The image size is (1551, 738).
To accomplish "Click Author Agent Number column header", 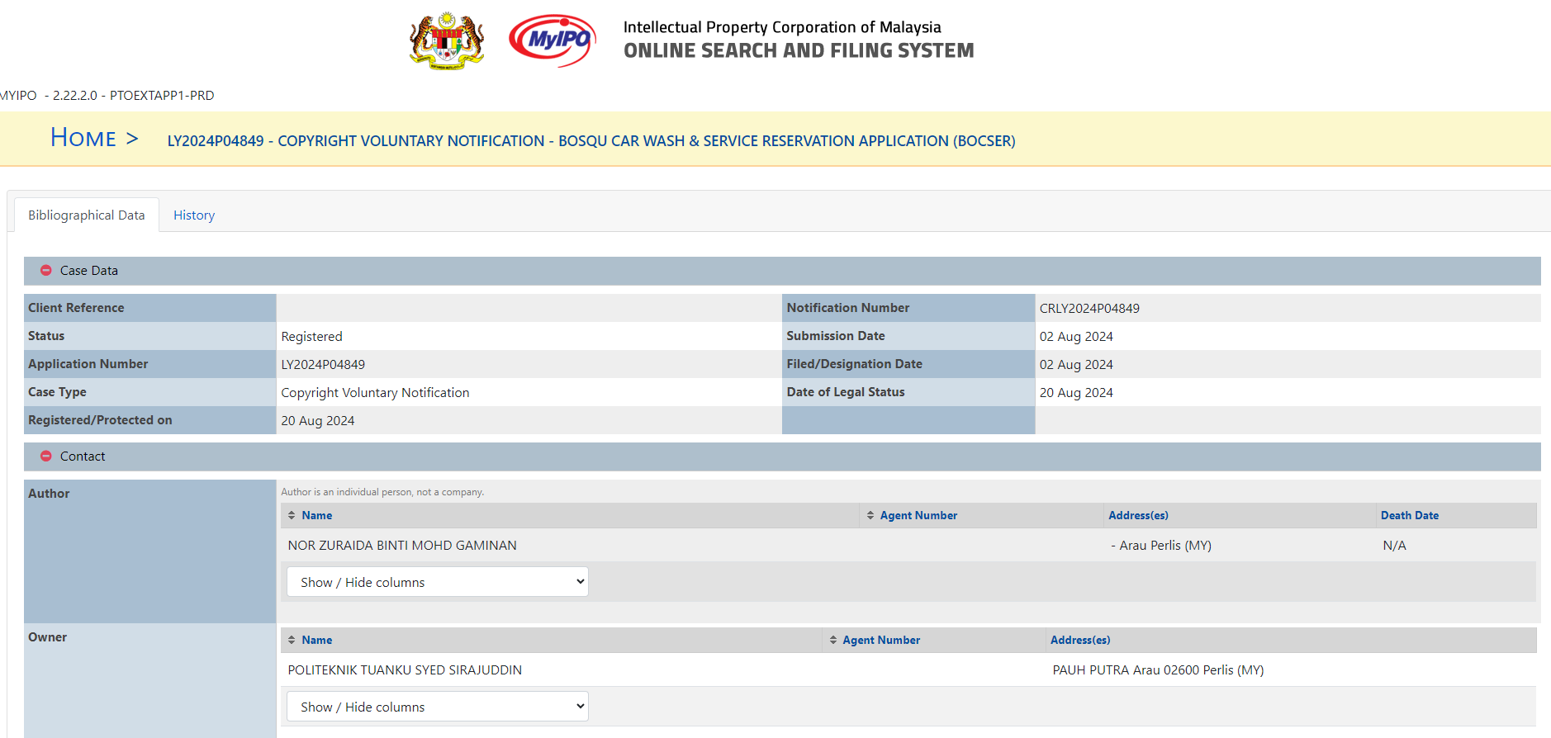I will (918, 515).
